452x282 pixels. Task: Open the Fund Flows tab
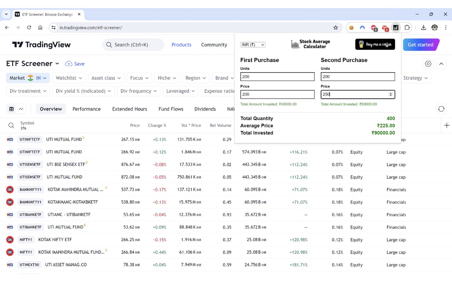[x=171, y=109]
